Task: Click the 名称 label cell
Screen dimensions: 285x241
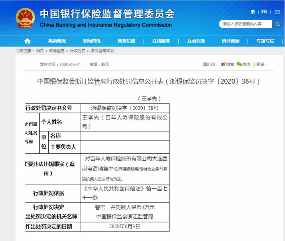Action: (x=64, y=136)
